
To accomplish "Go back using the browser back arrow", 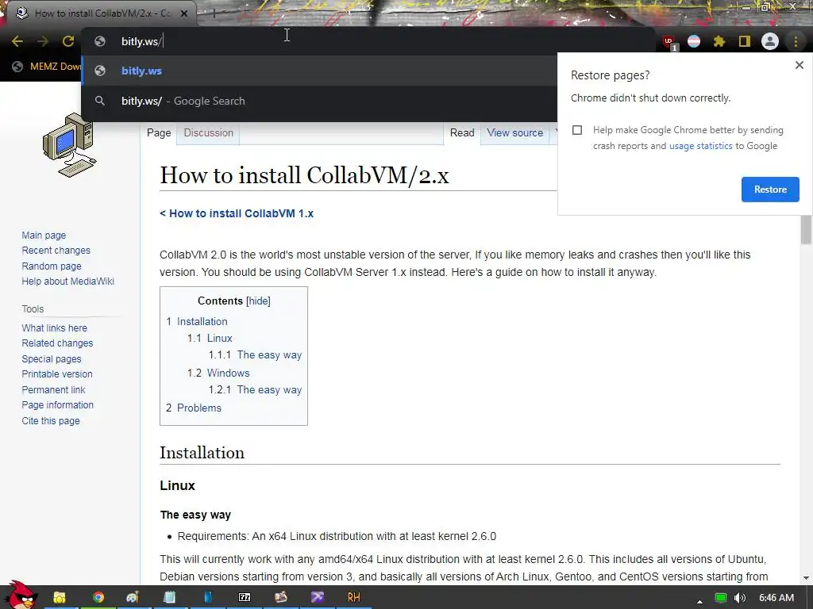I will coord(17,41).
